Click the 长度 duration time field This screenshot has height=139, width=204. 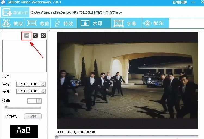(x=28, y=91)
